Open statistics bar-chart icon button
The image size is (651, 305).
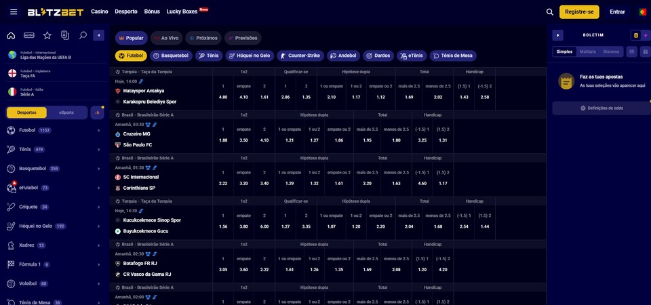(97, 113)
